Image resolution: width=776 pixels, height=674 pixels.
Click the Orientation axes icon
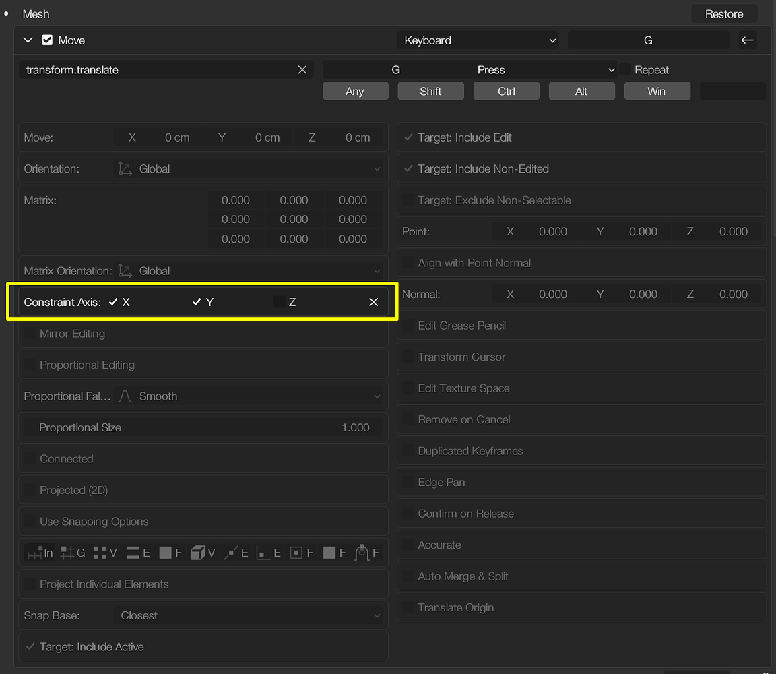coord(125,169)
